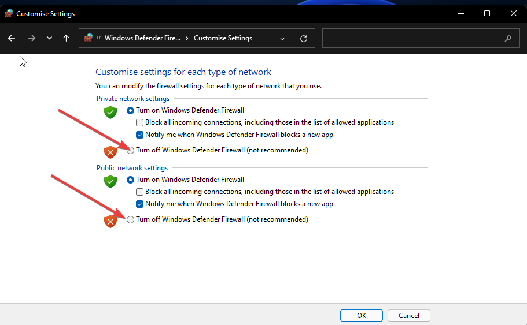Go back with the left arrow button
Image resolution: width=527 pixels, height=325 pixels.
coord(12,38)
